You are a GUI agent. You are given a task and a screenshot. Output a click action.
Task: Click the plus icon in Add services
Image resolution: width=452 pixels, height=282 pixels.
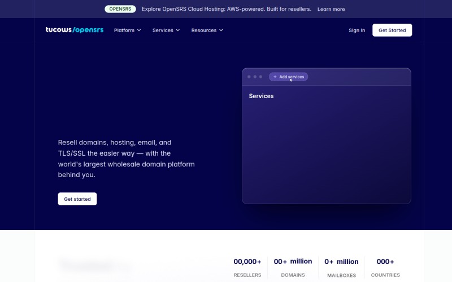point(275,77)
